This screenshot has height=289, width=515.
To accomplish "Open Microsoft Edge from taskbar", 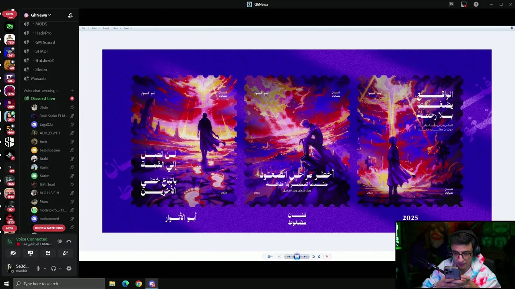I will [126, 284].
